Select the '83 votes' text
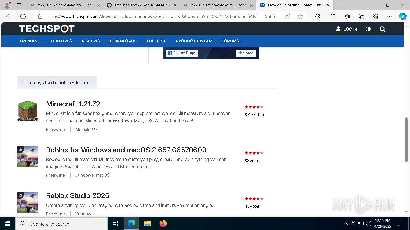This screenshot has height=230, width=410. [252, 160]
